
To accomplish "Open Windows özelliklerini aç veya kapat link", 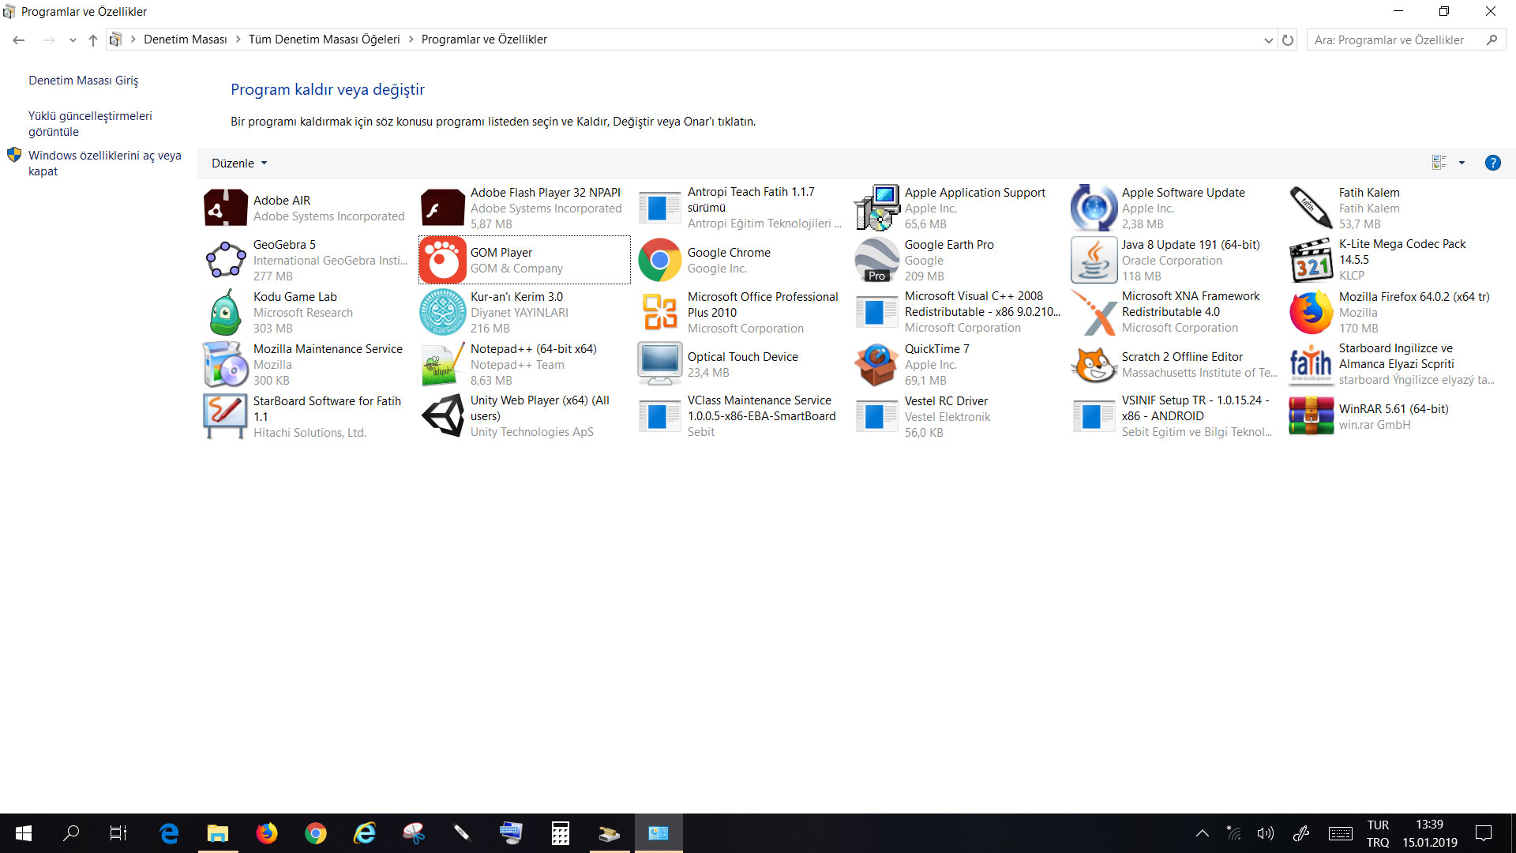I will pyautogui.click(x=104, y=163).
